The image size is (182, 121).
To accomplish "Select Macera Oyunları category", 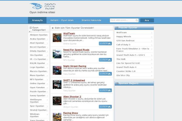I will (39, 71).
